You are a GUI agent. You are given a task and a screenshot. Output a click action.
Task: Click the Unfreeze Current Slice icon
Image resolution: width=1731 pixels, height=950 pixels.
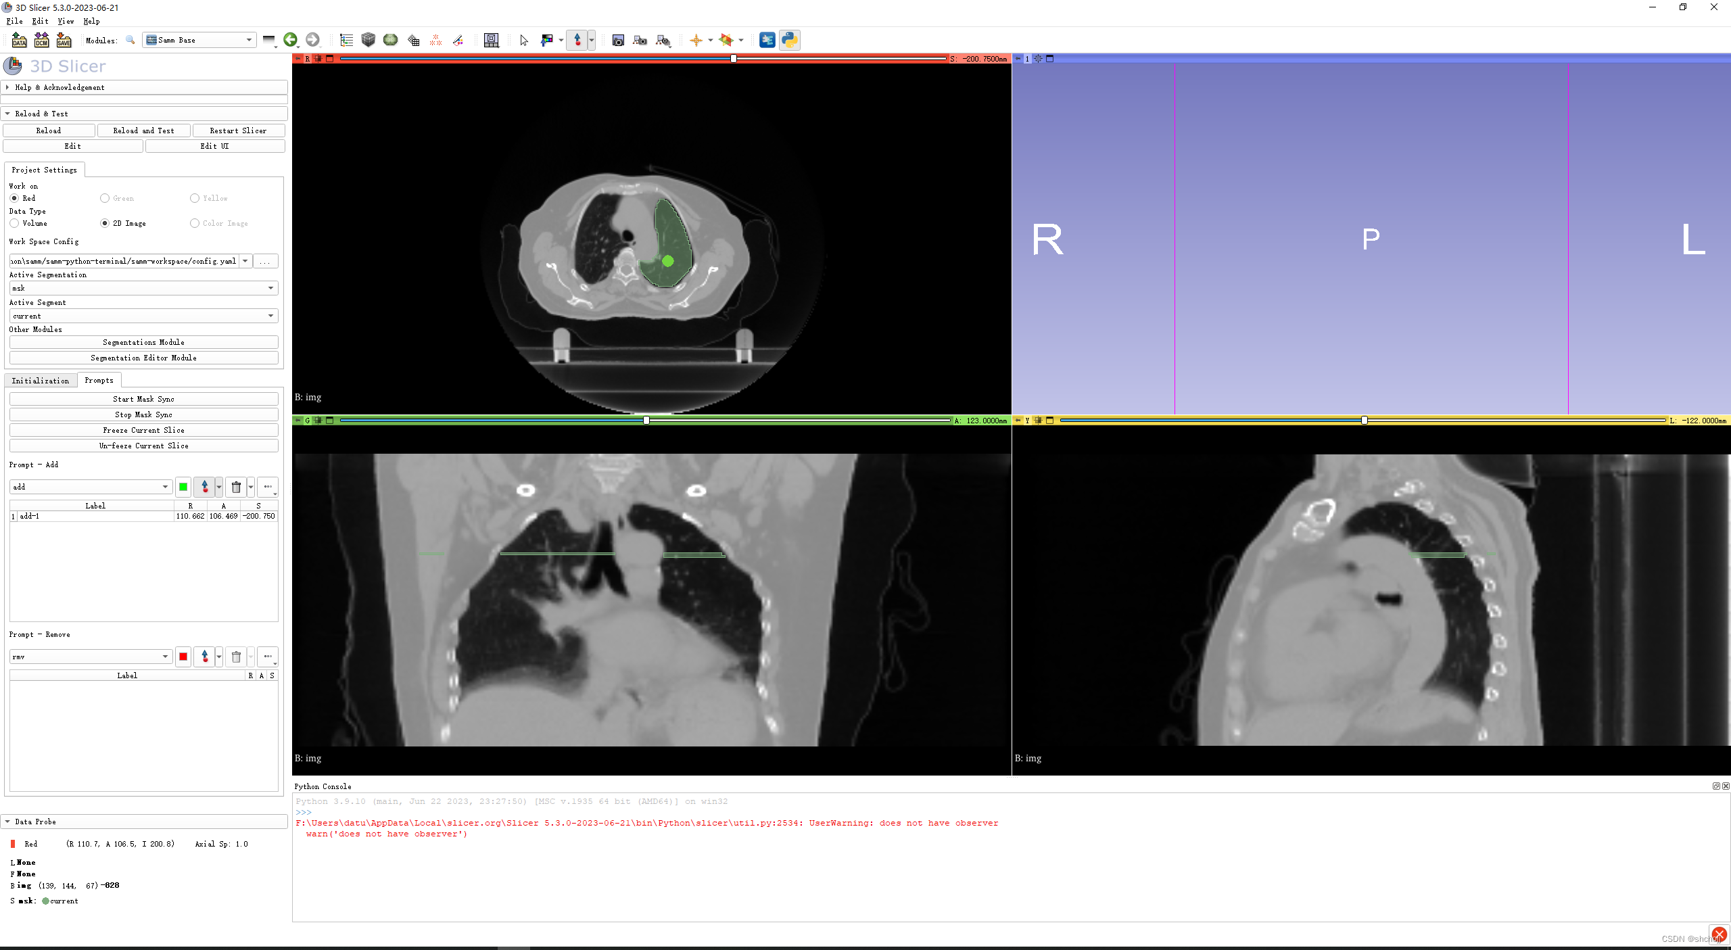143,446
